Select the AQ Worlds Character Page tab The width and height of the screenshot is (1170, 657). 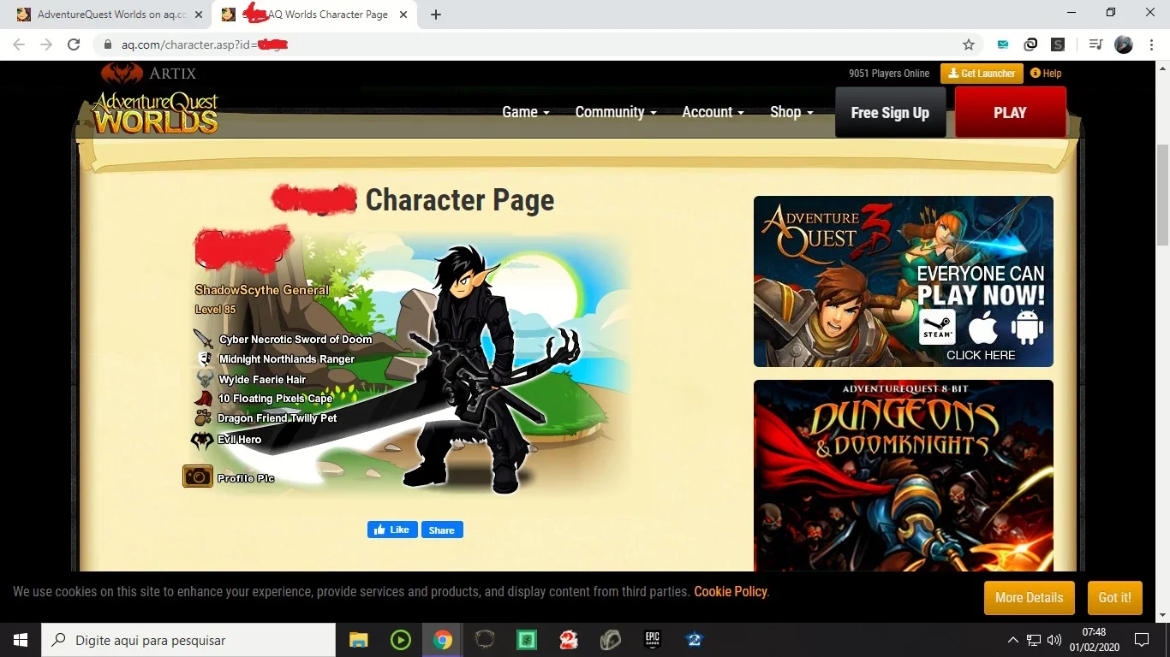click(313, 15)
